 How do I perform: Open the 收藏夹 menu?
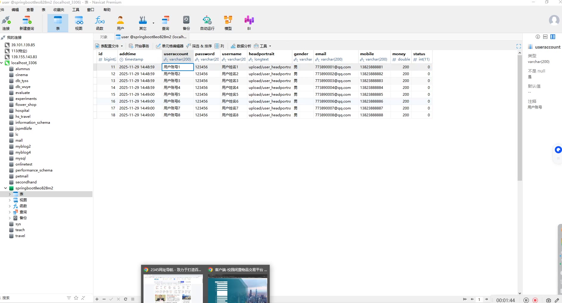tap(59, 10)
